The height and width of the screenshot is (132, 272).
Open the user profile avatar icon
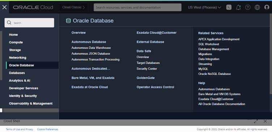point(267,7)
